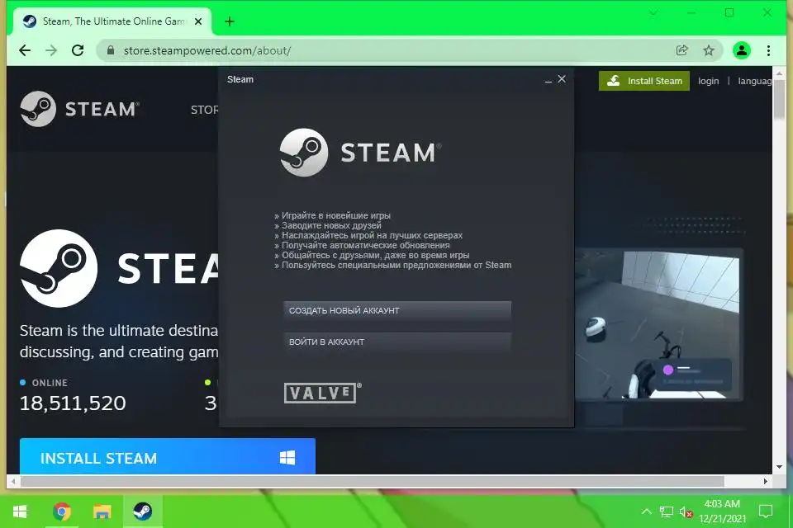
Task: Click the muted volume icon in tray
Action: (x=686, y=512)
